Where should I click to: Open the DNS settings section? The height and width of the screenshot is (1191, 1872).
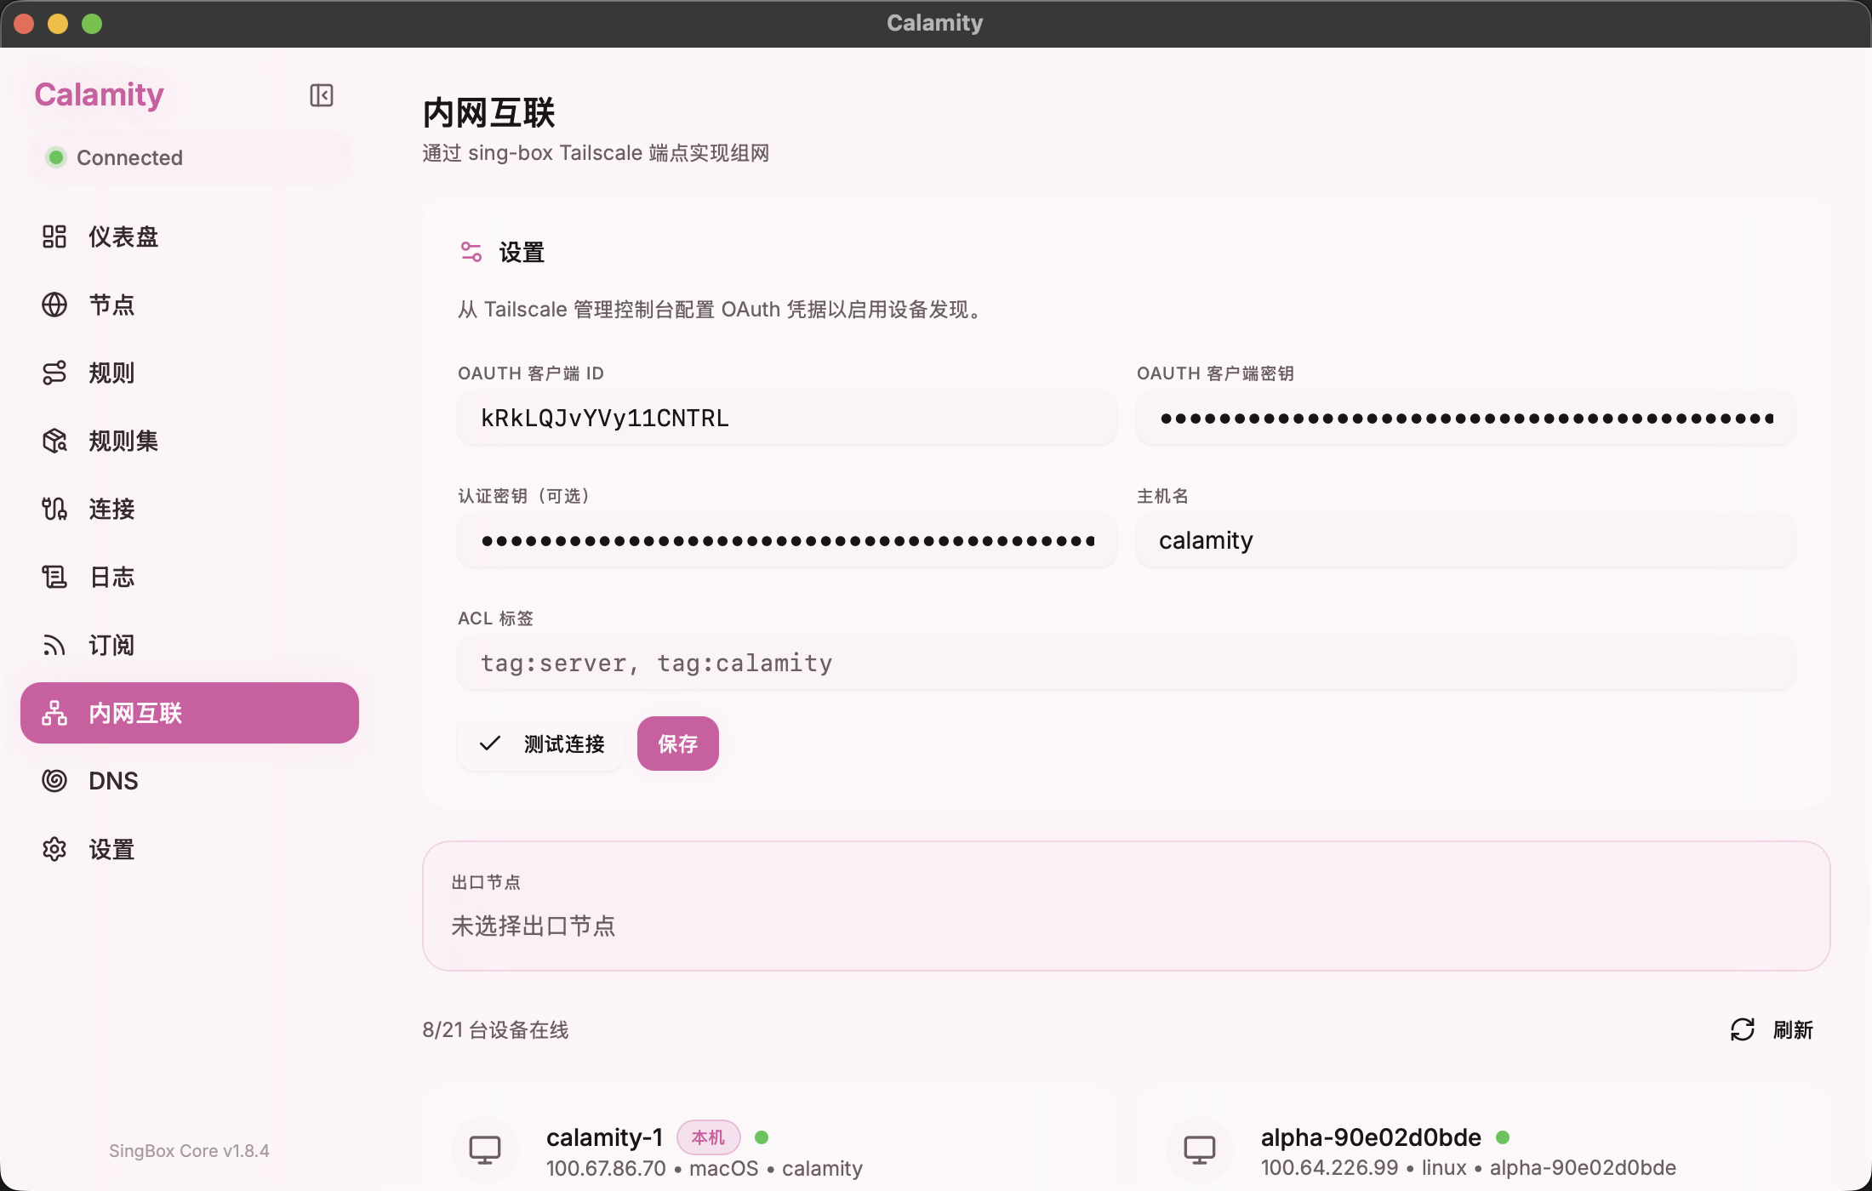113,780
